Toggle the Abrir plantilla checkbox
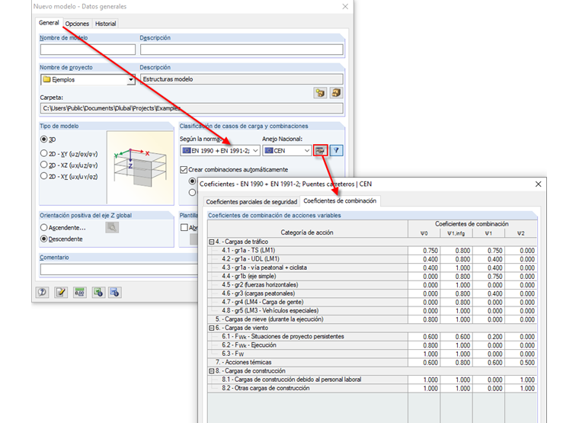Screen dimensions: 579x423 184,228
